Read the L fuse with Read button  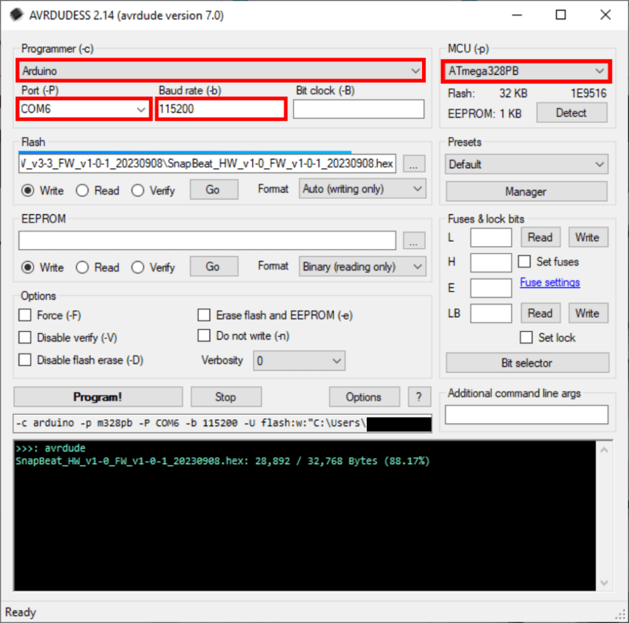pyautogui.click(x=541, y=238)
